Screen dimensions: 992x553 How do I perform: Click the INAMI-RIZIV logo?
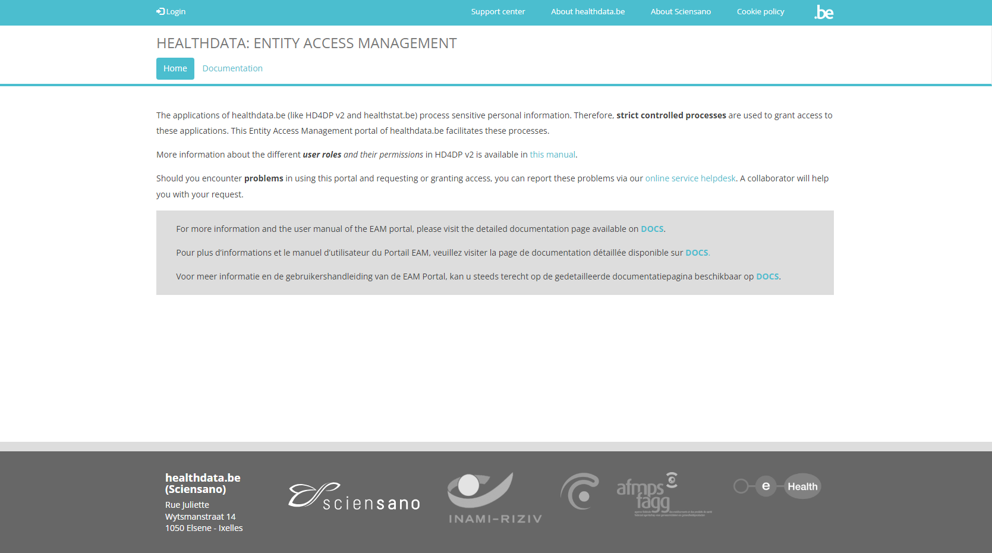coord(495,498)
